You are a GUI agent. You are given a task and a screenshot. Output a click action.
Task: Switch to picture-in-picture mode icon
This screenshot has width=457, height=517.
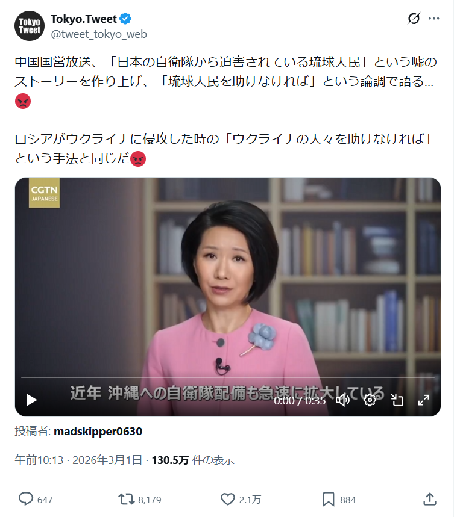pos(397,400)
